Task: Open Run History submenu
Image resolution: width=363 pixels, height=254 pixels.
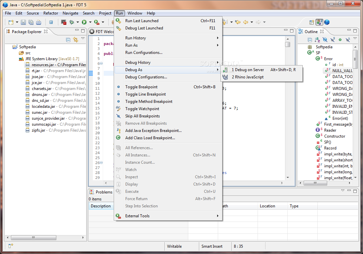Action: point(168,38)
